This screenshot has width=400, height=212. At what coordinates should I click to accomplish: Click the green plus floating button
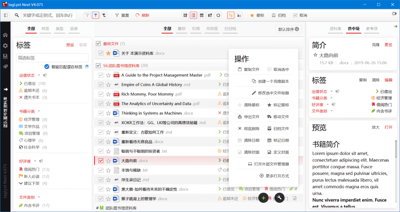(x=263, y=198)
